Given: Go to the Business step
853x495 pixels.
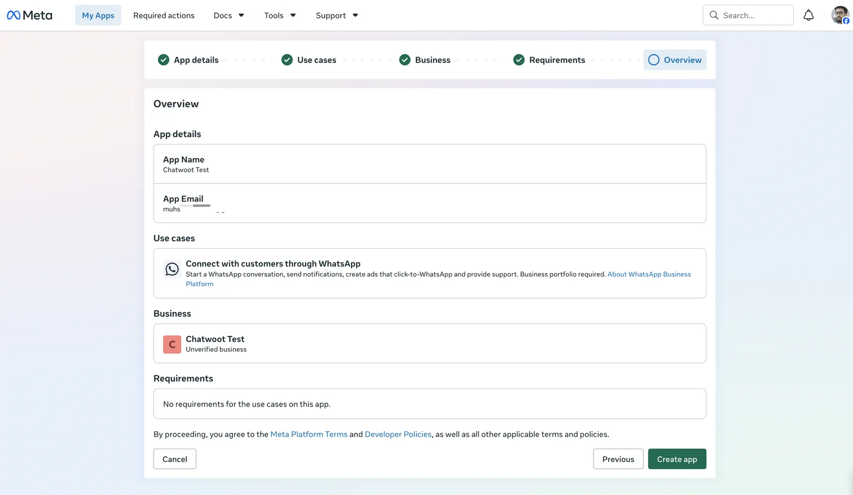Looking at the screenshot, I should (425, 60).
